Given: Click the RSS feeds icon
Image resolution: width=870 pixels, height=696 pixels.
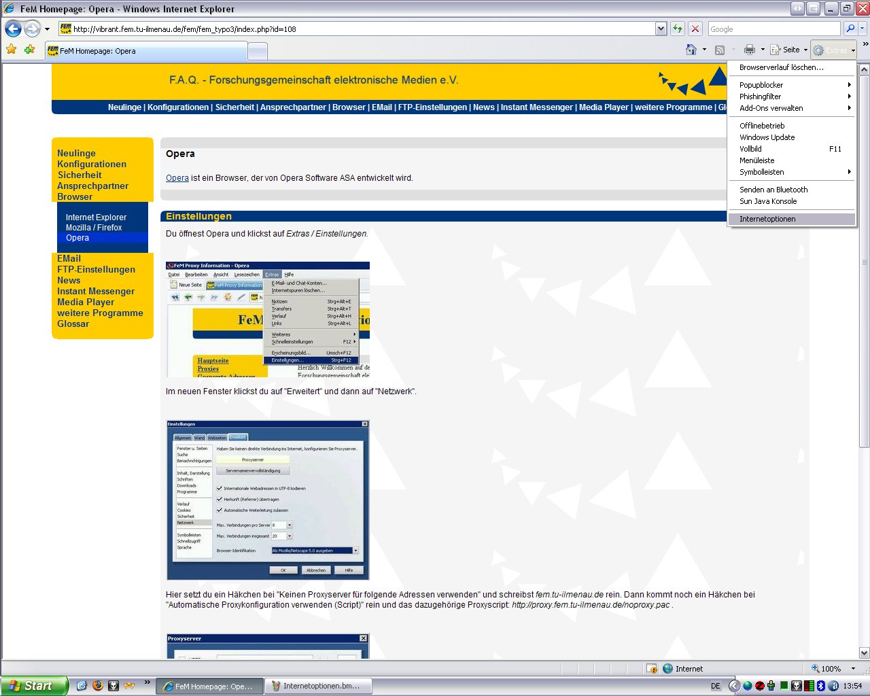Looking at the screenshot, I should click(720, 50).
